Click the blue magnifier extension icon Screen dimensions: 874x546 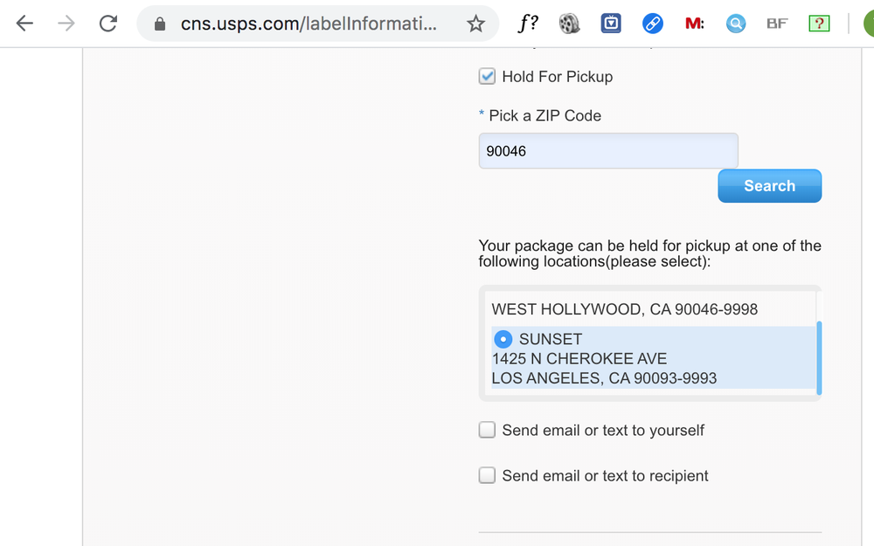click(736, 24)
